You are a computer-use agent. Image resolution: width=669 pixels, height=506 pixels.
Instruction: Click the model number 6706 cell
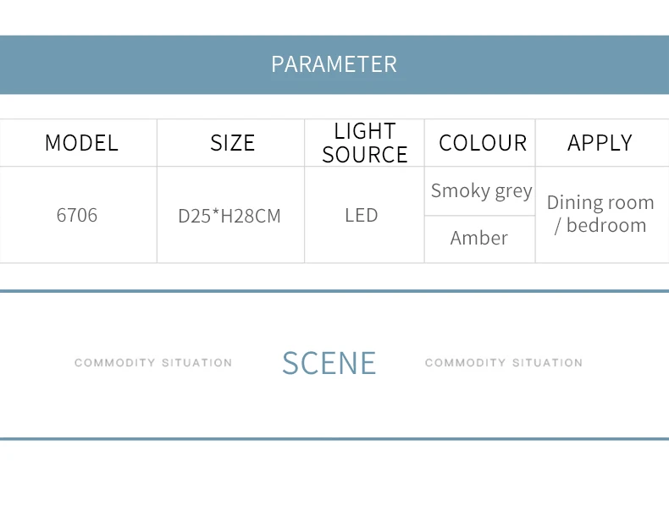[x=77, y=215]
